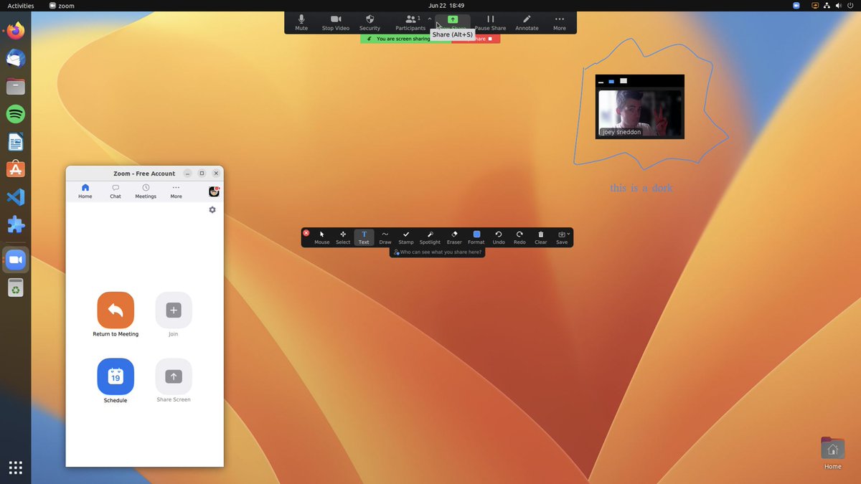This screenshot has width=861, height=484.
Task: Pause the screen share
Action: click(490, 22)
